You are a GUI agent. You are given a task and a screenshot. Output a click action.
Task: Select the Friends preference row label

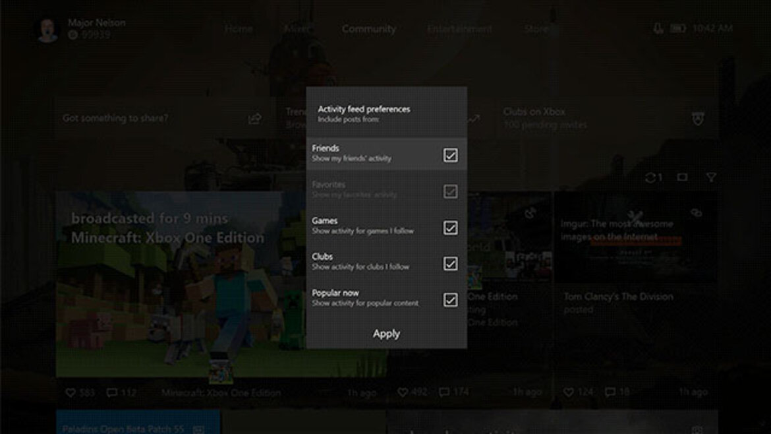coord(326,148)
